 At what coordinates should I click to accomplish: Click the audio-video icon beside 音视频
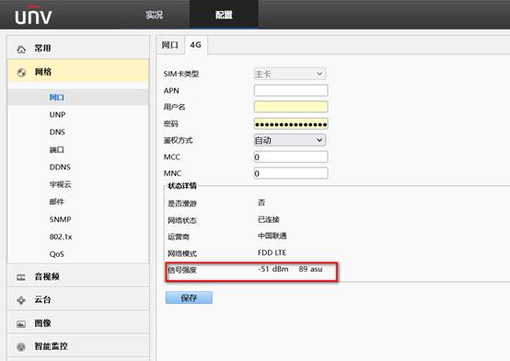(x=21, y=277)
